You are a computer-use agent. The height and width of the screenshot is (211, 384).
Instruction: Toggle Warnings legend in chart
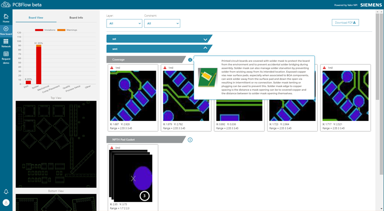click(x=67, y=30)
